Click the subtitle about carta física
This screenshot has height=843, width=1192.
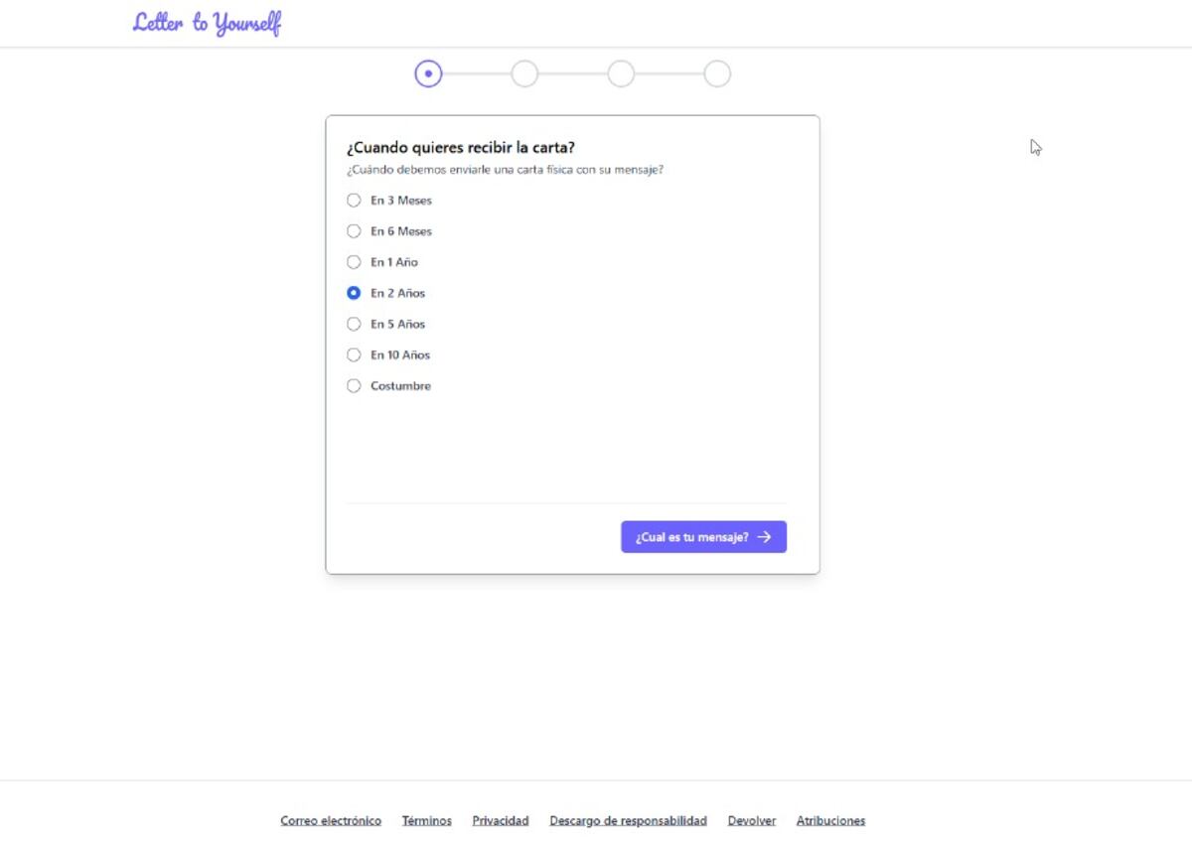click(505, 170)
